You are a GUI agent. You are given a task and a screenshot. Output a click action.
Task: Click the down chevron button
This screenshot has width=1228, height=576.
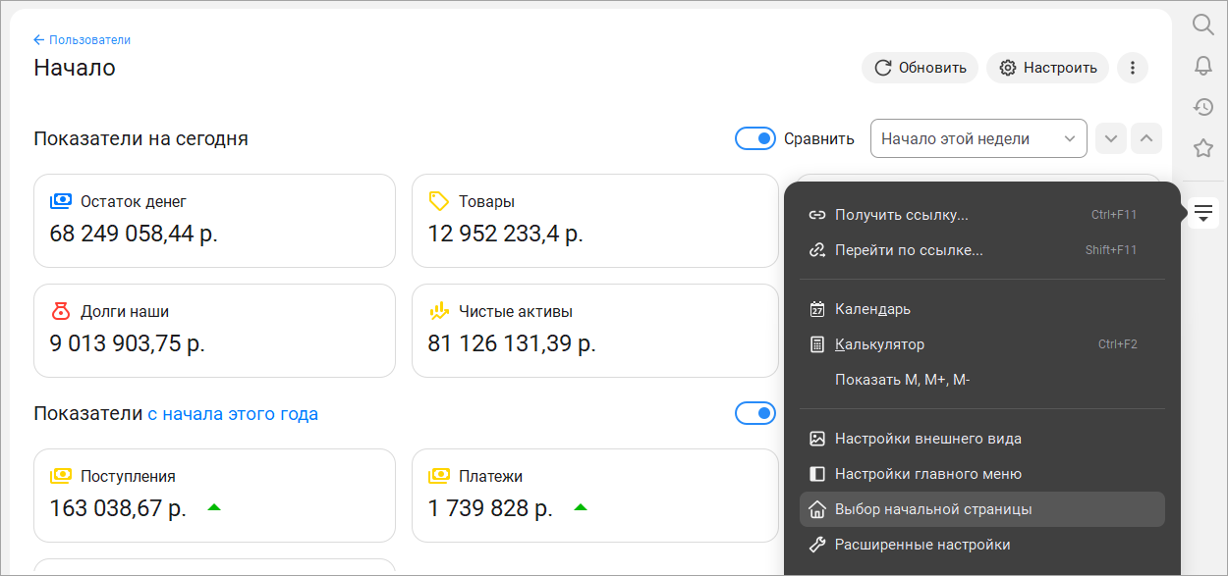point(1111,138)
